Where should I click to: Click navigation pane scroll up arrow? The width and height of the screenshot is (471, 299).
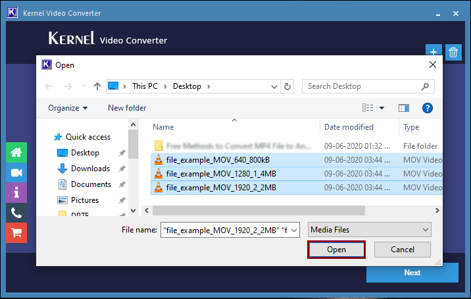coord(133,124)
